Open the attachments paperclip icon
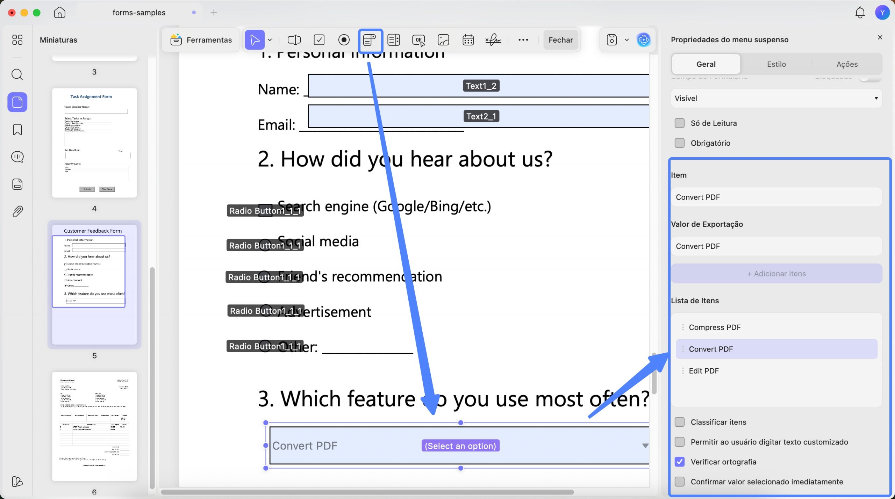This screenshot has height=499, width=895. tap(17, 211)
